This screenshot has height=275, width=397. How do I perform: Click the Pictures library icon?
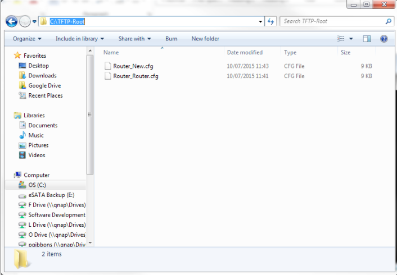click(x=22, y=145)
